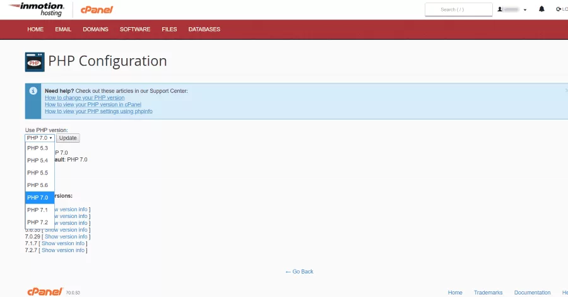Click the 'PHP Configuration' heading text
The height and width of the screenshot is (297, 568).
[107, 61]
